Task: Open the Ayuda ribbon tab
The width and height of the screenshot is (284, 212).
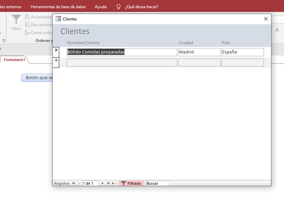Action: 100,7
